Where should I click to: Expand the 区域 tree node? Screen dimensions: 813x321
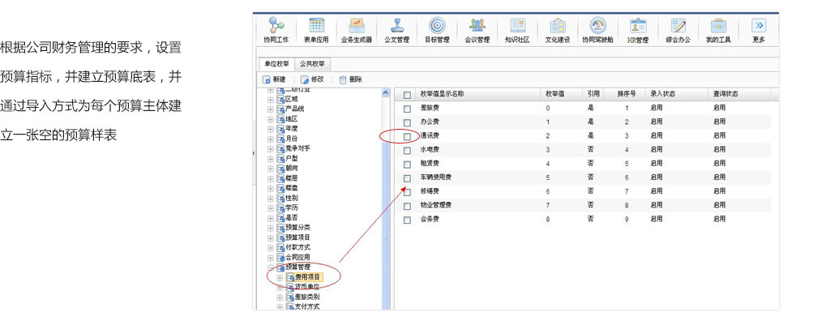[270, 99]
